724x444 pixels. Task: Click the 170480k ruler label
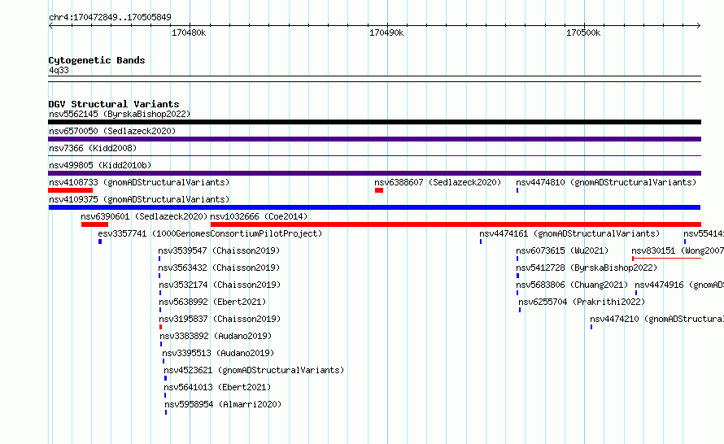189,33
